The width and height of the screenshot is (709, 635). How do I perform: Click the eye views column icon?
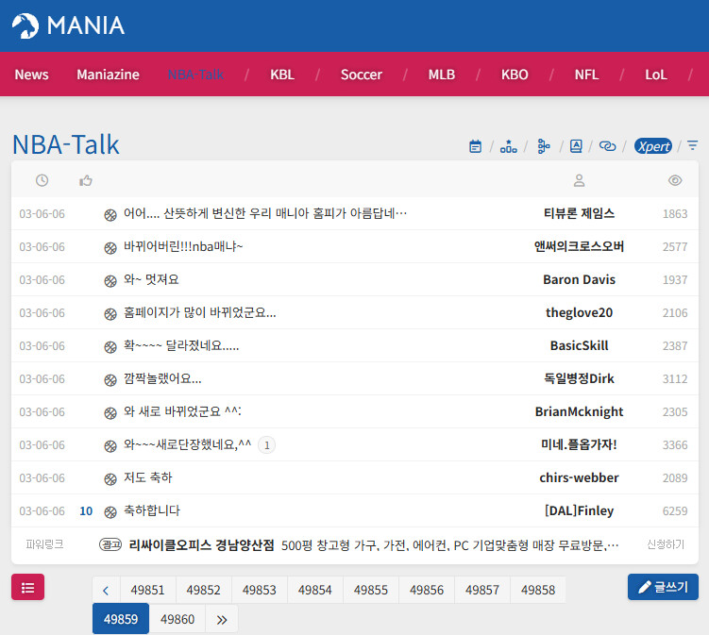pyautogui.click(x=675, y=181)
